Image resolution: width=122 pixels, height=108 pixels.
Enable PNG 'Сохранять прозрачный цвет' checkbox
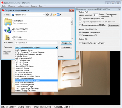pyautogui.click(x=80, y=18)
